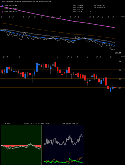Select the 'DOW PT: 36.73' legend label
Image resolution: width=125 pixels, height=165 pixels.
pyautogui.click(x=10, y=11)
